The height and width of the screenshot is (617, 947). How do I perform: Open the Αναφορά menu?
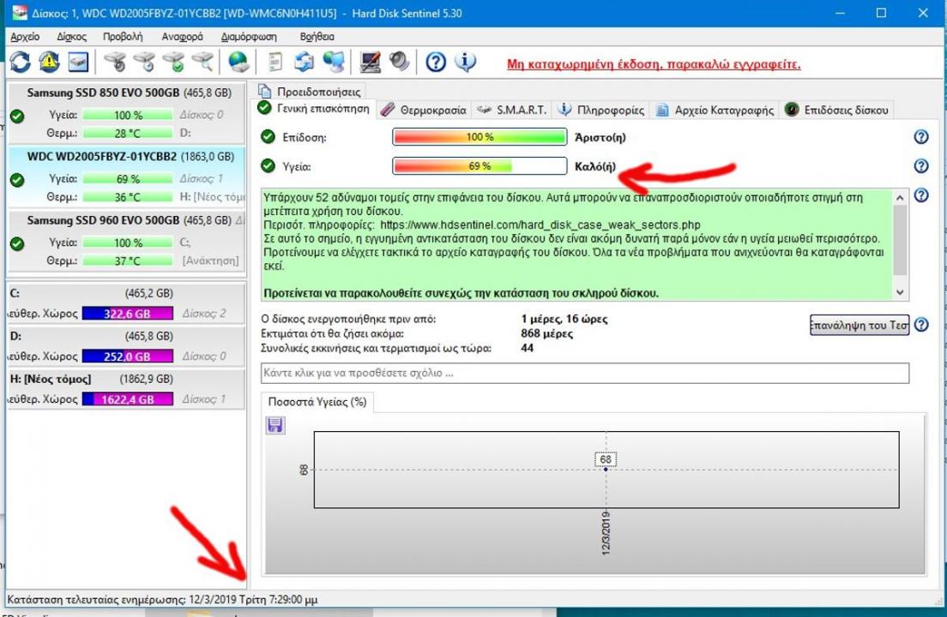(182, 37)
